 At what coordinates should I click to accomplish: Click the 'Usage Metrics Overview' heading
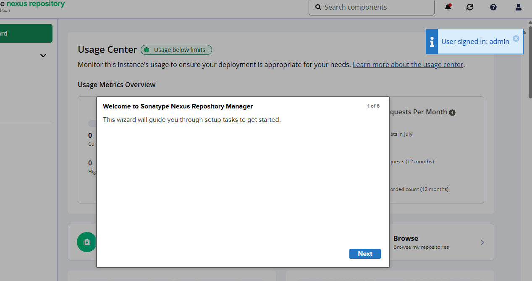(116, 85)
